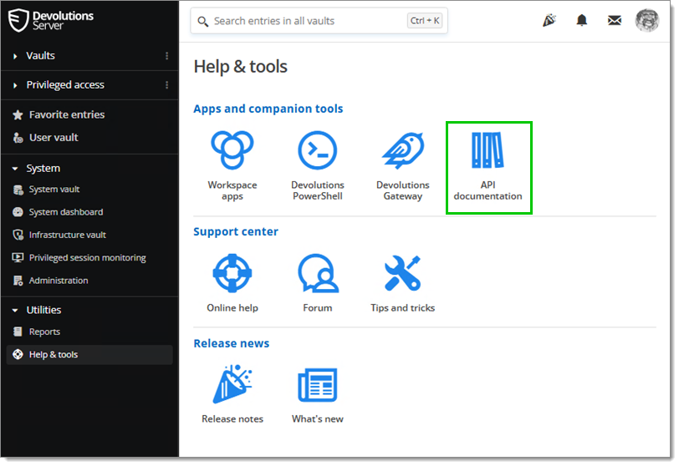Click the Tips and tricks label

coord(403,308)
